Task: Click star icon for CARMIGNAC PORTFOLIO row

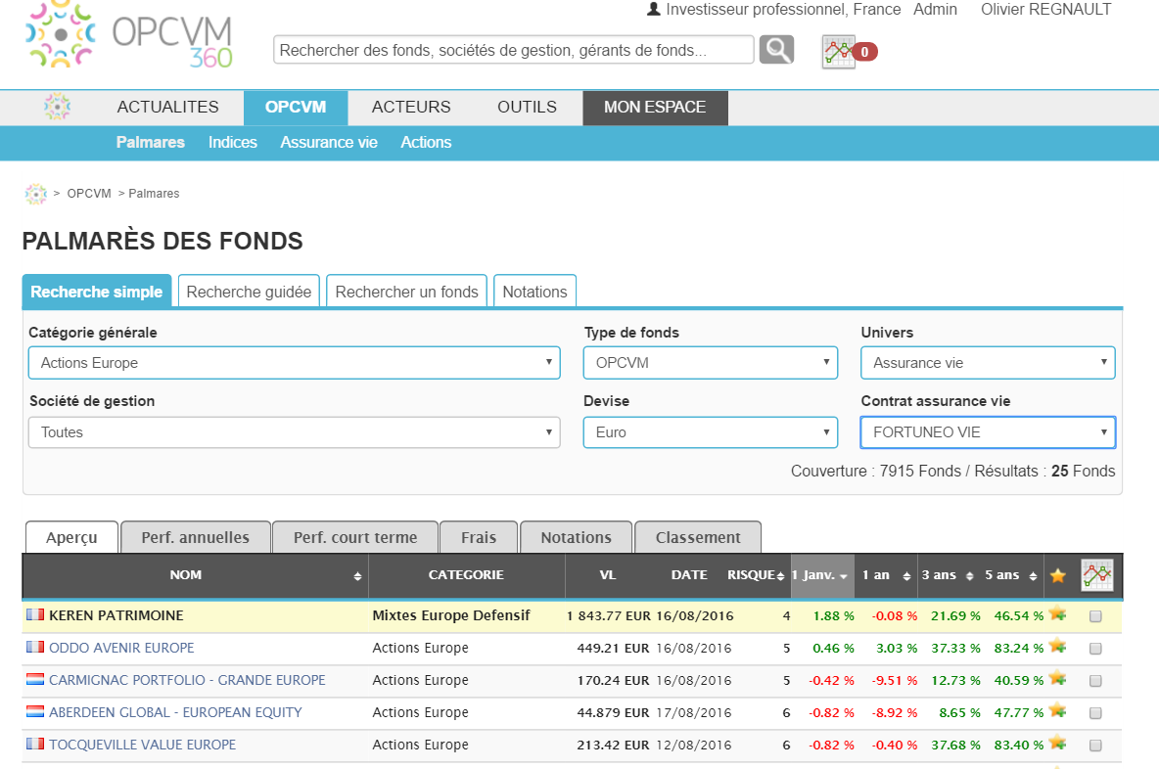Action: [1058, 678]
